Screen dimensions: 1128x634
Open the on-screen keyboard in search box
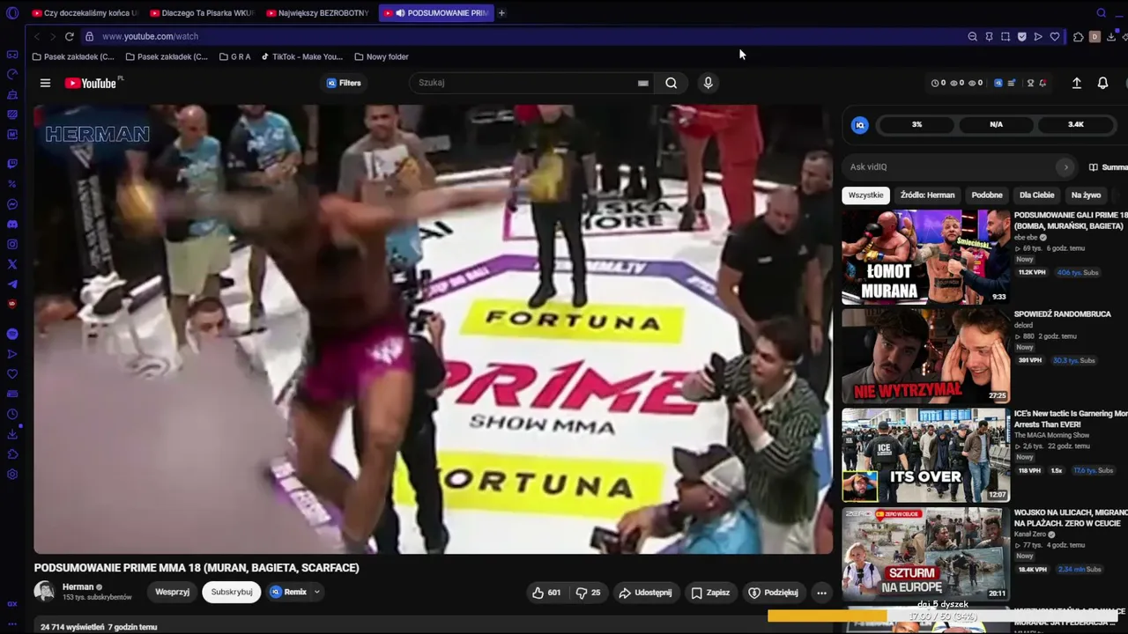[x=643, y=83]
